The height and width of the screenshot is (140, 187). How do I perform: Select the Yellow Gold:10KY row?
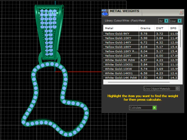(x=141, y=38)
